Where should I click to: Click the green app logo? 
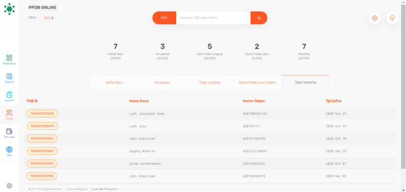pos(9,9)
